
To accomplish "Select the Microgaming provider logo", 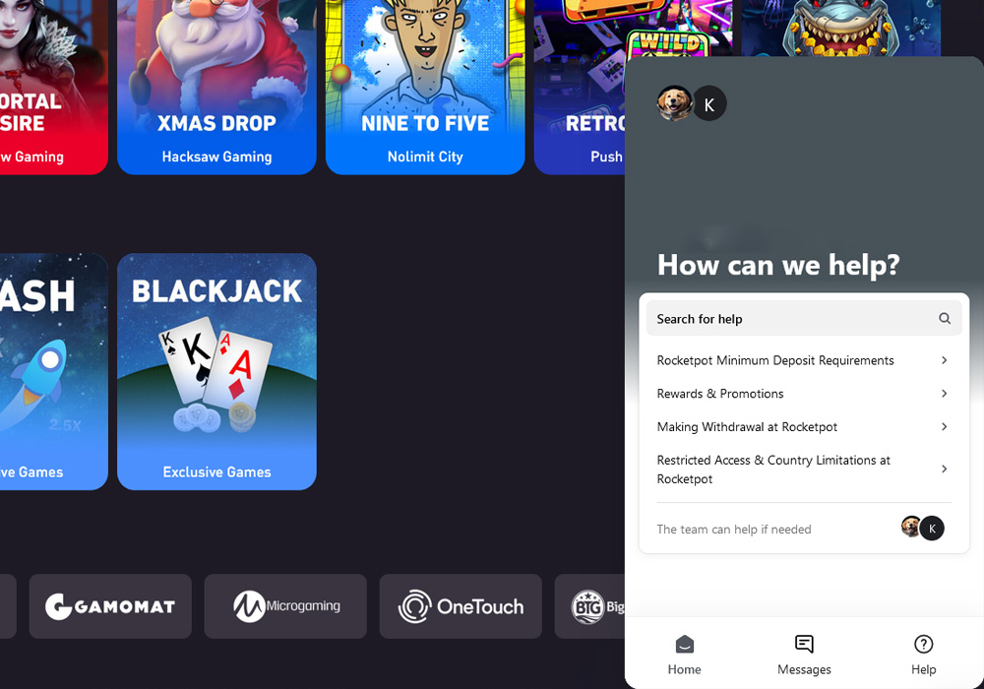I will click(285, 606).
